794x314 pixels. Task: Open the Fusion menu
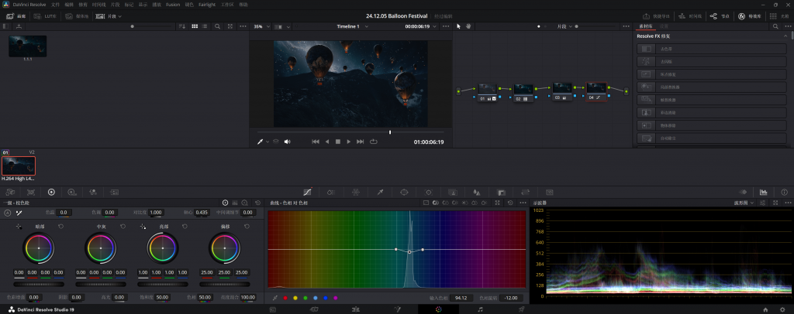(173, 5)
